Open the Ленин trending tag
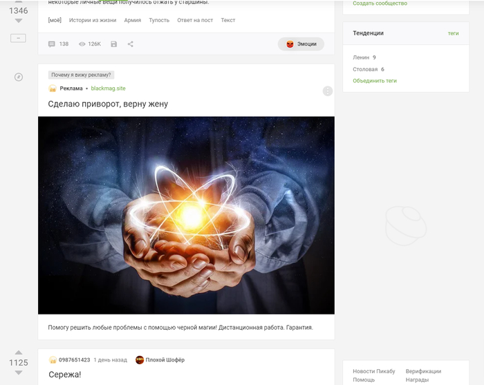This screenshot has height=385, width=484. tap(361, 57)
